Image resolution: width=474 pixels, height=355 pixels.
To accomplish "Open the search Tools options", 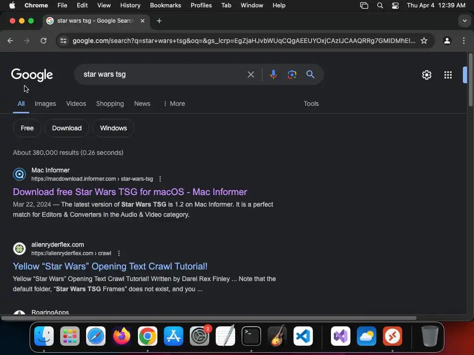I will click(311, 104).
